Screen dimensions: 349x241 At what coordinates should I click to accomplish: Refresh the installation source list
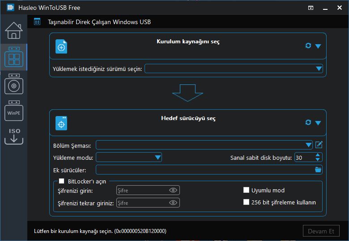(308, 46)
